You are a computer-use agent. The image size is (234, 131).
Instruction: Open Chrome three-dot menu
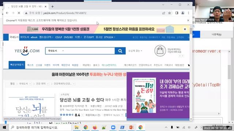tap(189, 13)
